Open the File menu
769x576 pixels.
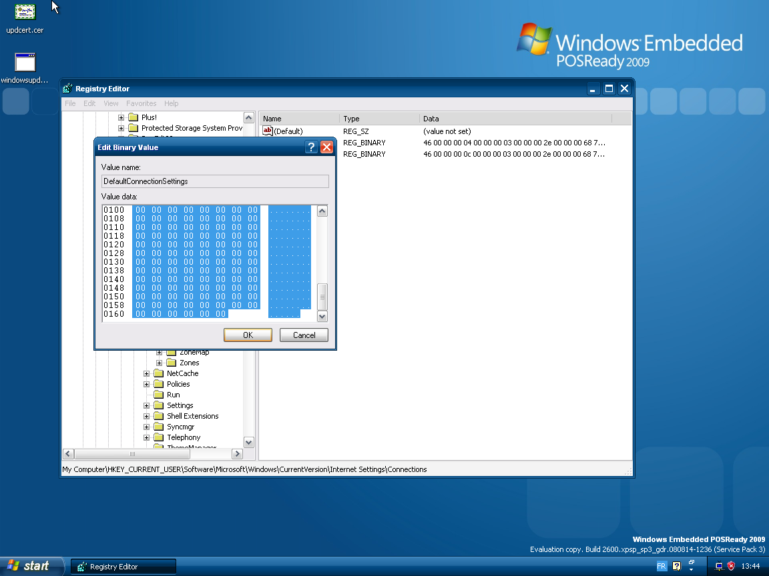tap(70, 103)
